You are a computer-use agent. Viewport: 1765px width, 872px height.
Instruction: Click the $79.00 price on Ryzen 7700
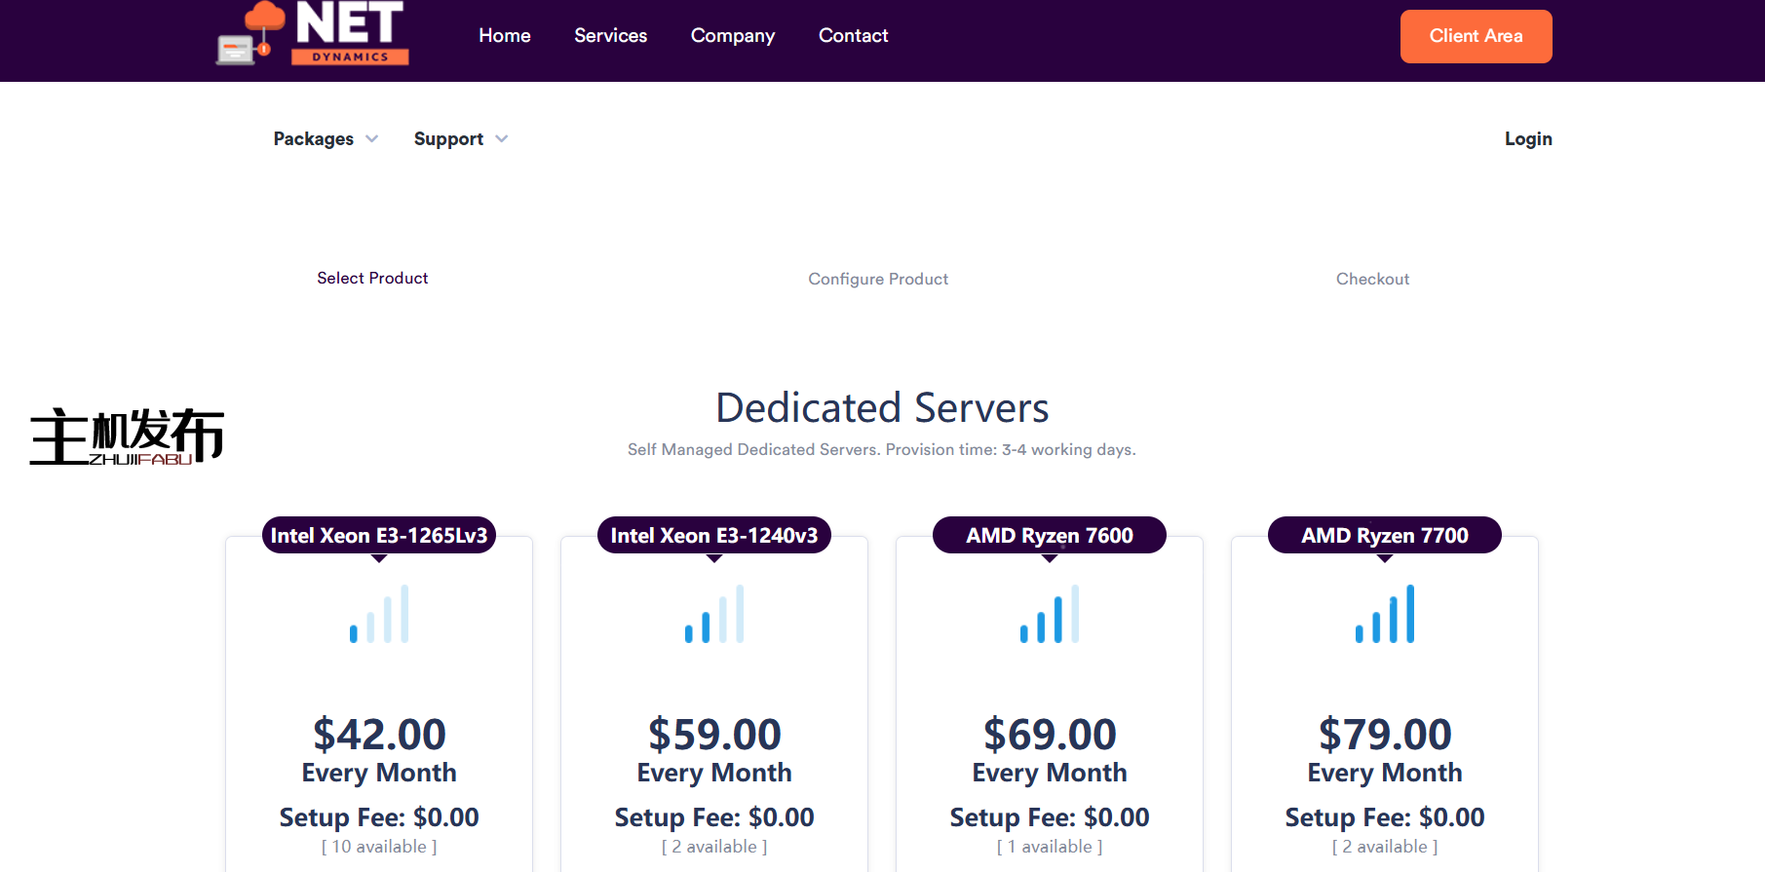(1385, 735)
